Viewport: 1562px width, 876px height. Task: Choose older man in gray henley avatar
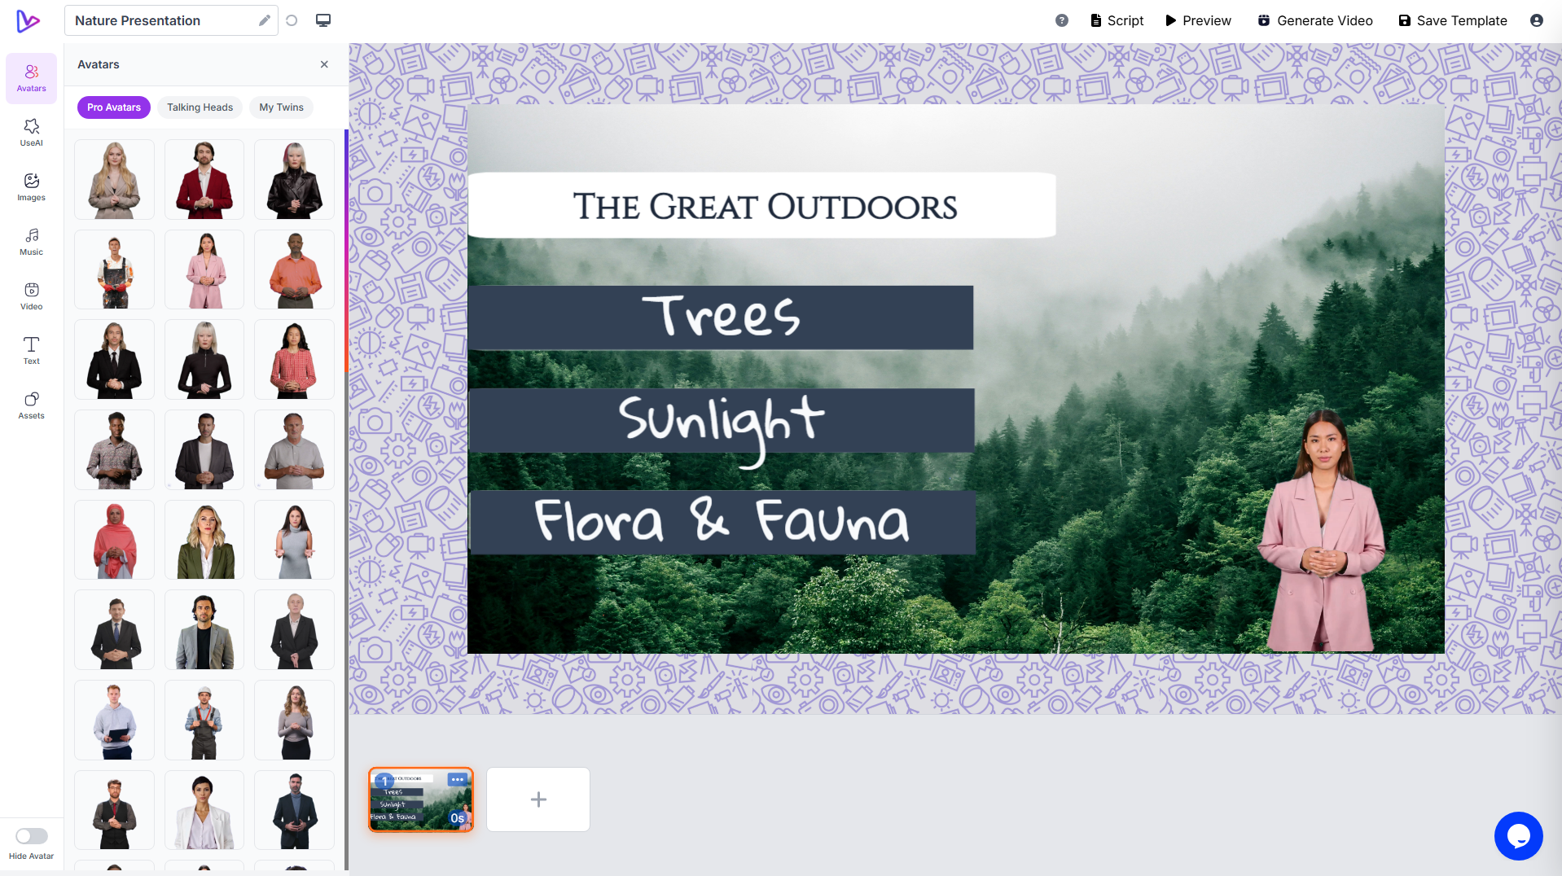294,449
